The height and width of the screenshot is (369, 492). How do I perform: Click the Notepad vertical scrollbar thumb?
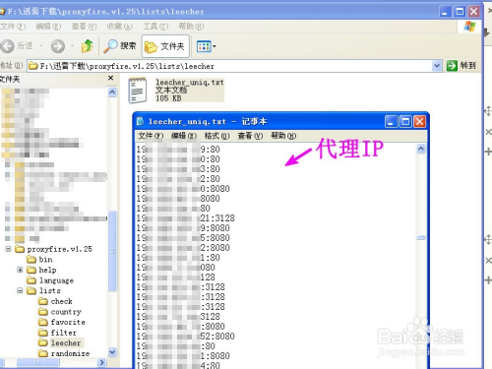421,238
